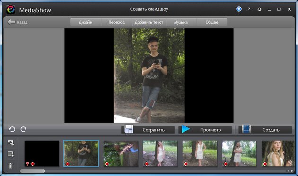
Task: Click the red T text marker on title slide
Action: pos(27,164)
